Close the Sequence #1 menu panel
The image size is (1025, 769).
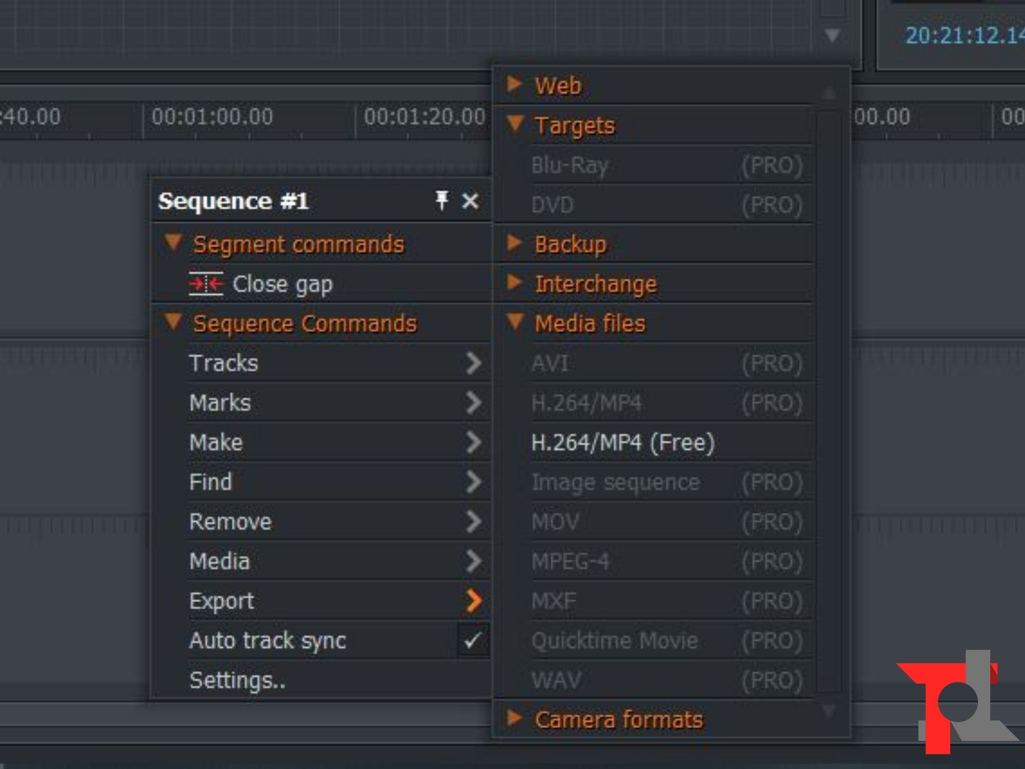coord(470,201)
